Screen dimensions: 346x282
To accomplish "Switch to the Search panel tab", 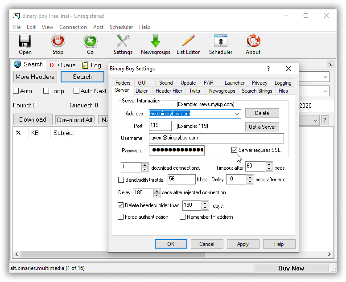I will pos(29,65).
